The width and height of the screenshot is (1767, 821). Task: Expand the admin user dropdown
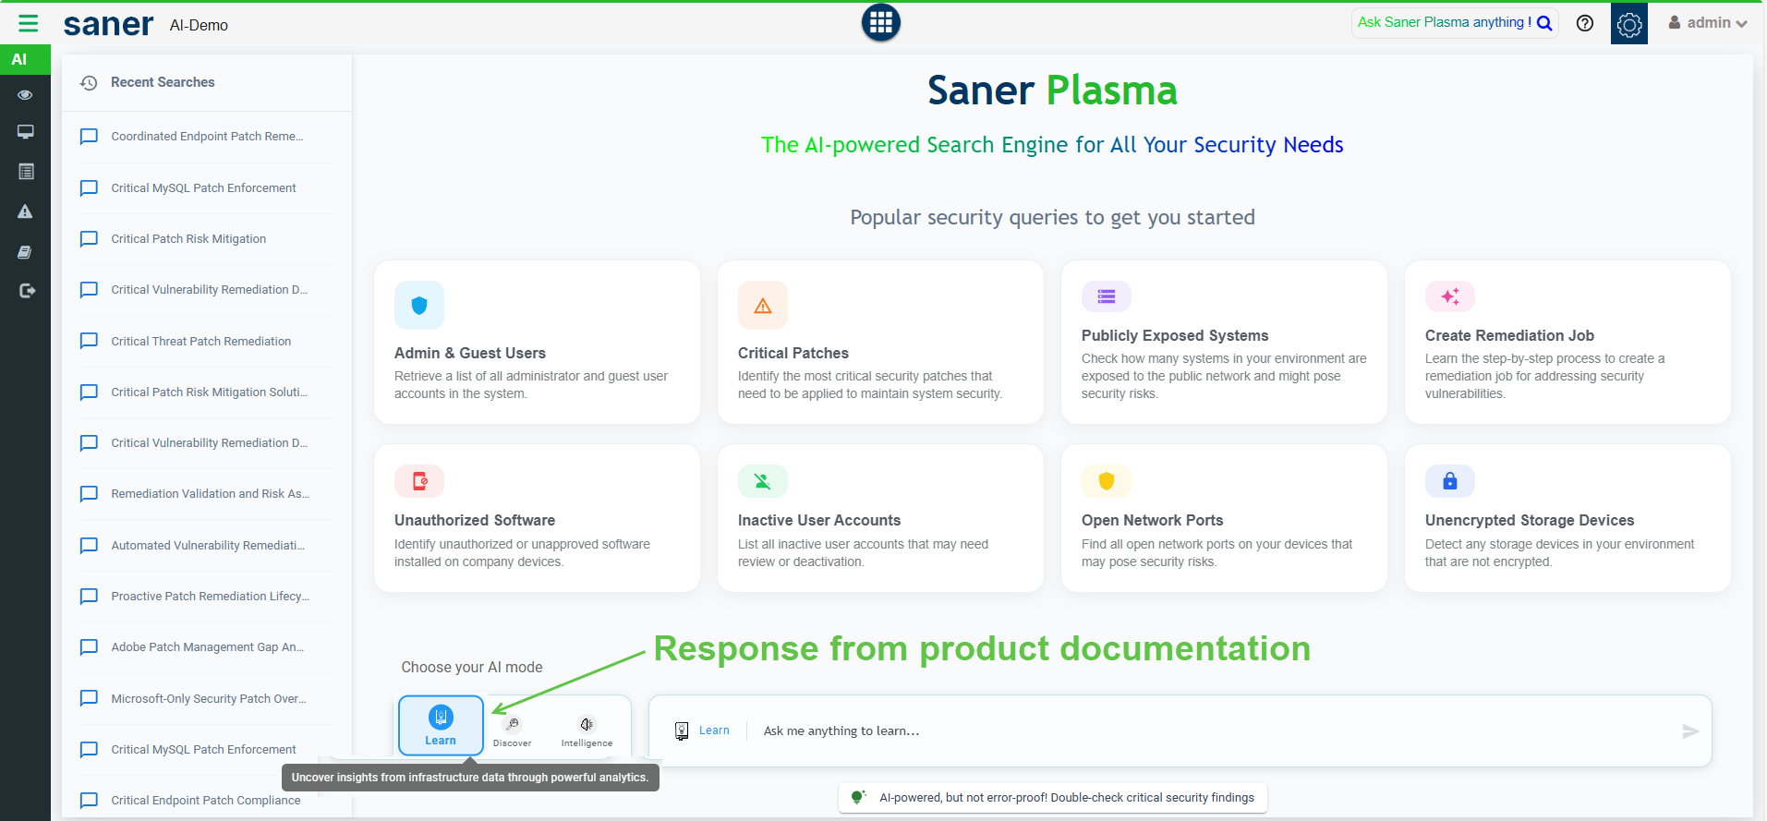pyautogui.click(x=1708, y=23)
